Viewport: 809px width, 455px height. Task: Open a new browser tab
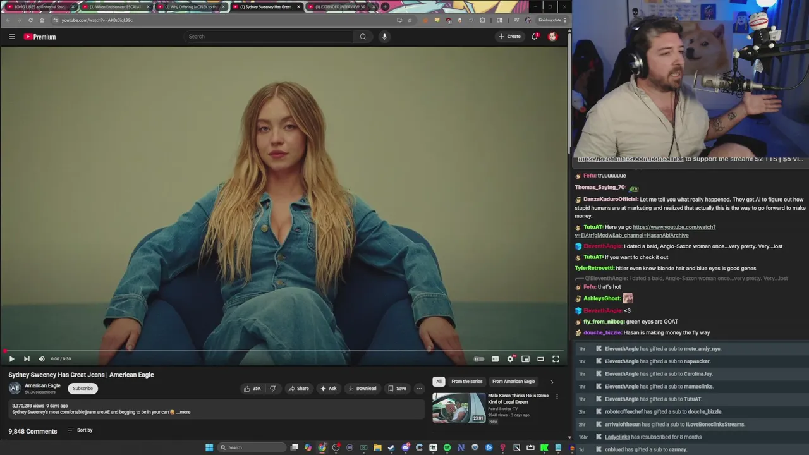tap(385, 7)
